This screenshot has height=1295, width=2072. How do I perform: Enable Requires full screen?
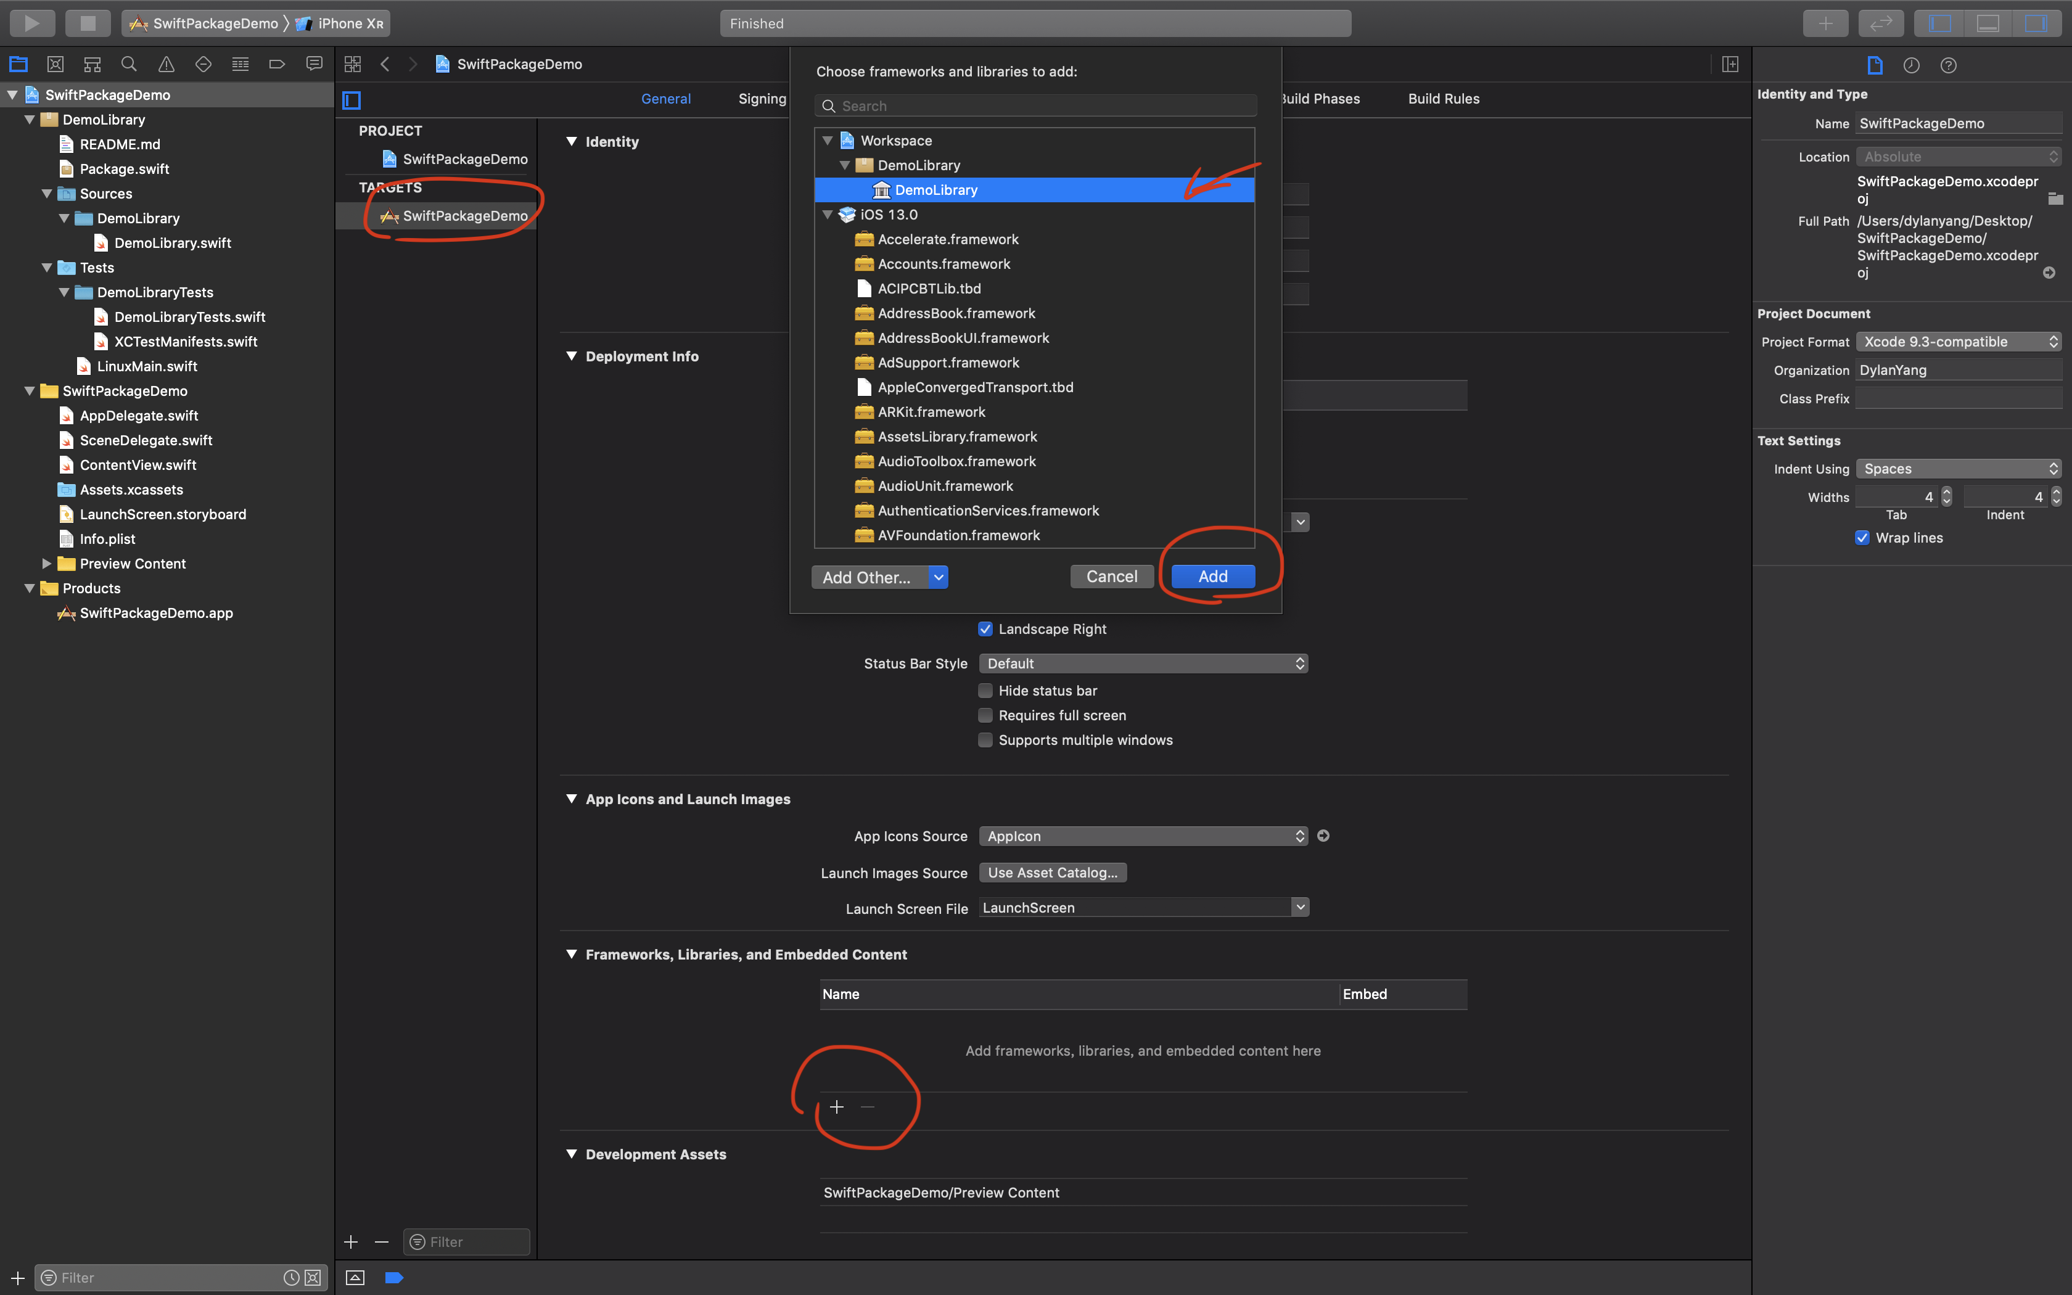point(985,715)
